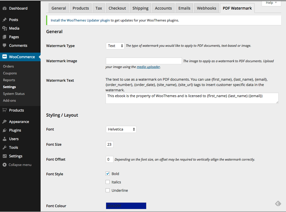Viewport: 286px width, 212px height.
Task: Open the Webhooks settings tab
Action: coord(206,8)
